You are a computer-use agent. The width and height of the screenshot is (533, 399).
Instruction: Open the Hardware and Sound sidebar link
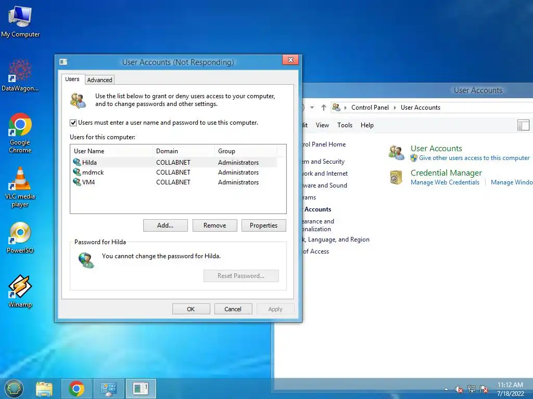[325, 185]
